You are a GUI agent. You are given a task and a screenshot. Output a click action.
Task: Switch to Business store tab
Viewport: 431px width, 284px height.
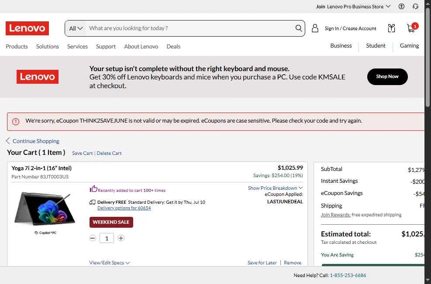coord(341,46)
